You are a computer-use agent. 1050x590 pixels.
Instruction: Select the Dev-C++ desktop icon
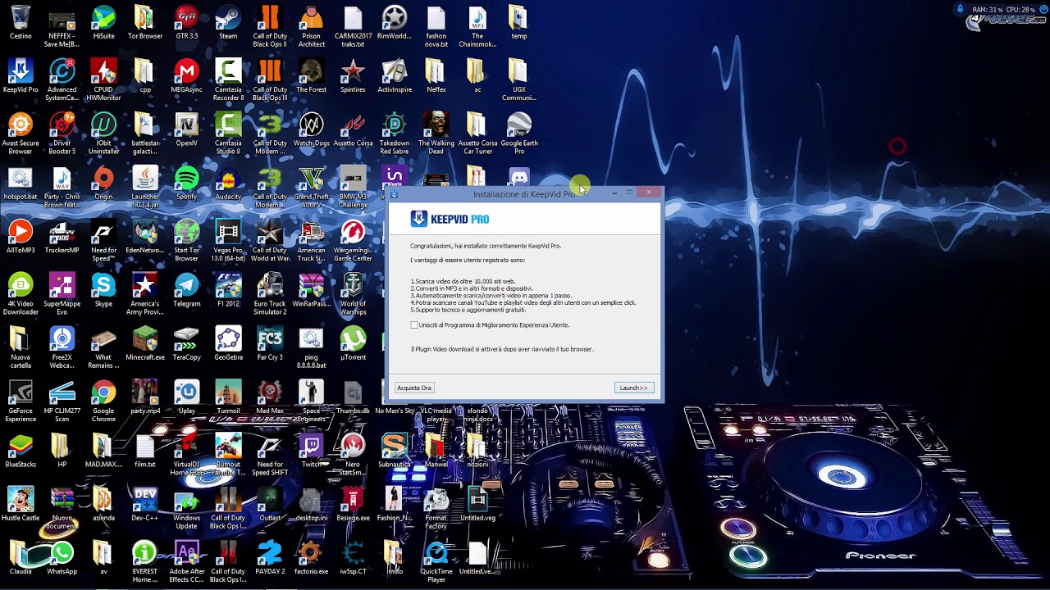click(144, 500)
